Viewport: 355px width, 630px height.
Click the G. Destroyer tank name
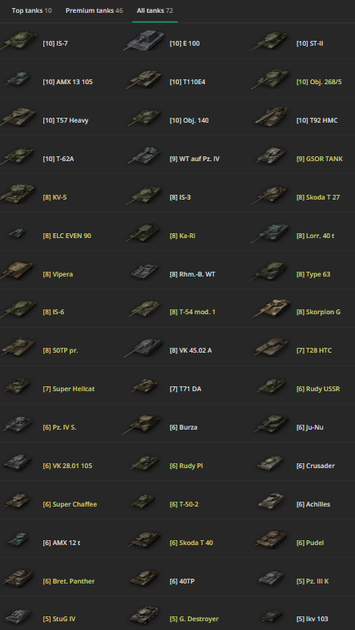[194, 619]
